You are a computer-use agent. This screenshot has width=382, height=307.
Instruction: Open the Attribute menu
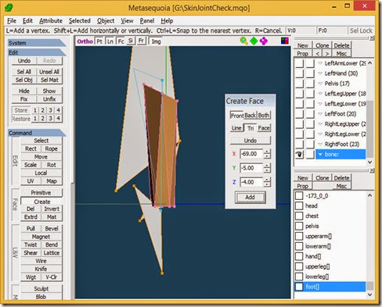coord(51,21)
